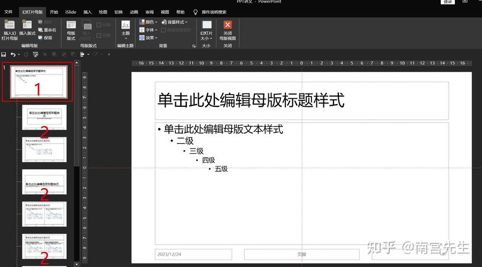Select the two content layout thumbnail
Screen dimensions: 482x267
[x=44, y=214]
